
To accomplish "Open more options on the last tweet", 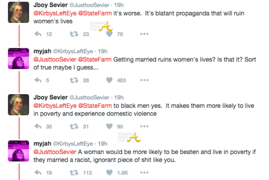I will coord(144,173).
